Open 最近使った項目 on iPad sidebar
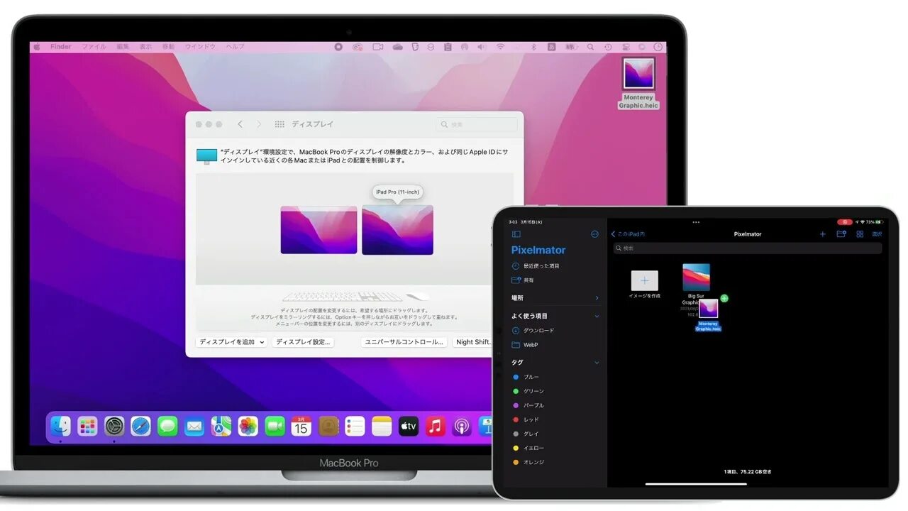Viewport: 908px width, 511px height. [536, 266]
